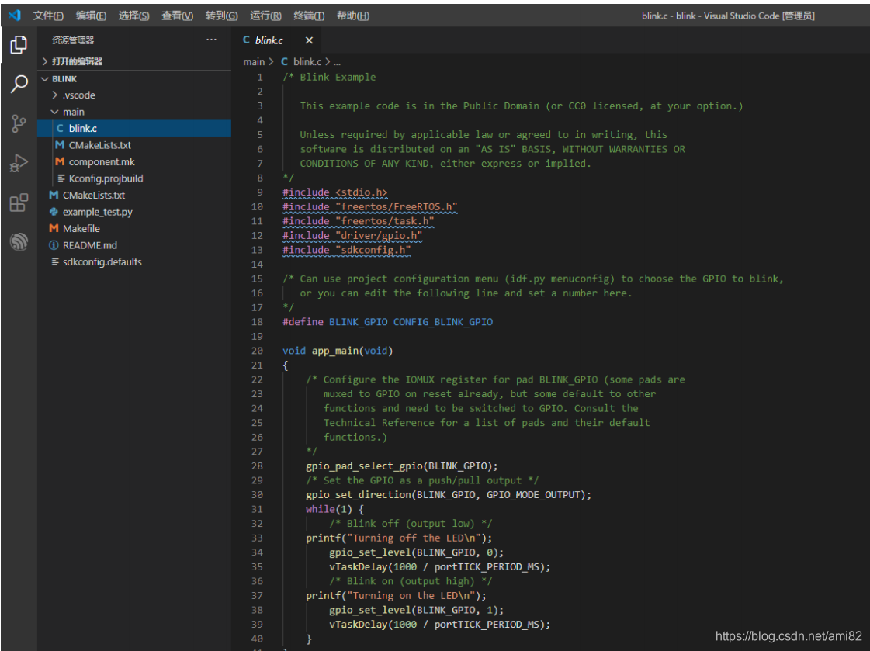This screenshot has height=651, width=870.
Task: Open the 选择(S) menu
Action: 133,16
